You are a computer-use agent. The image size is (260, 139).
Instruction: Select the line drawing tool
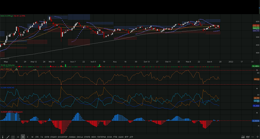coord(8,137)
